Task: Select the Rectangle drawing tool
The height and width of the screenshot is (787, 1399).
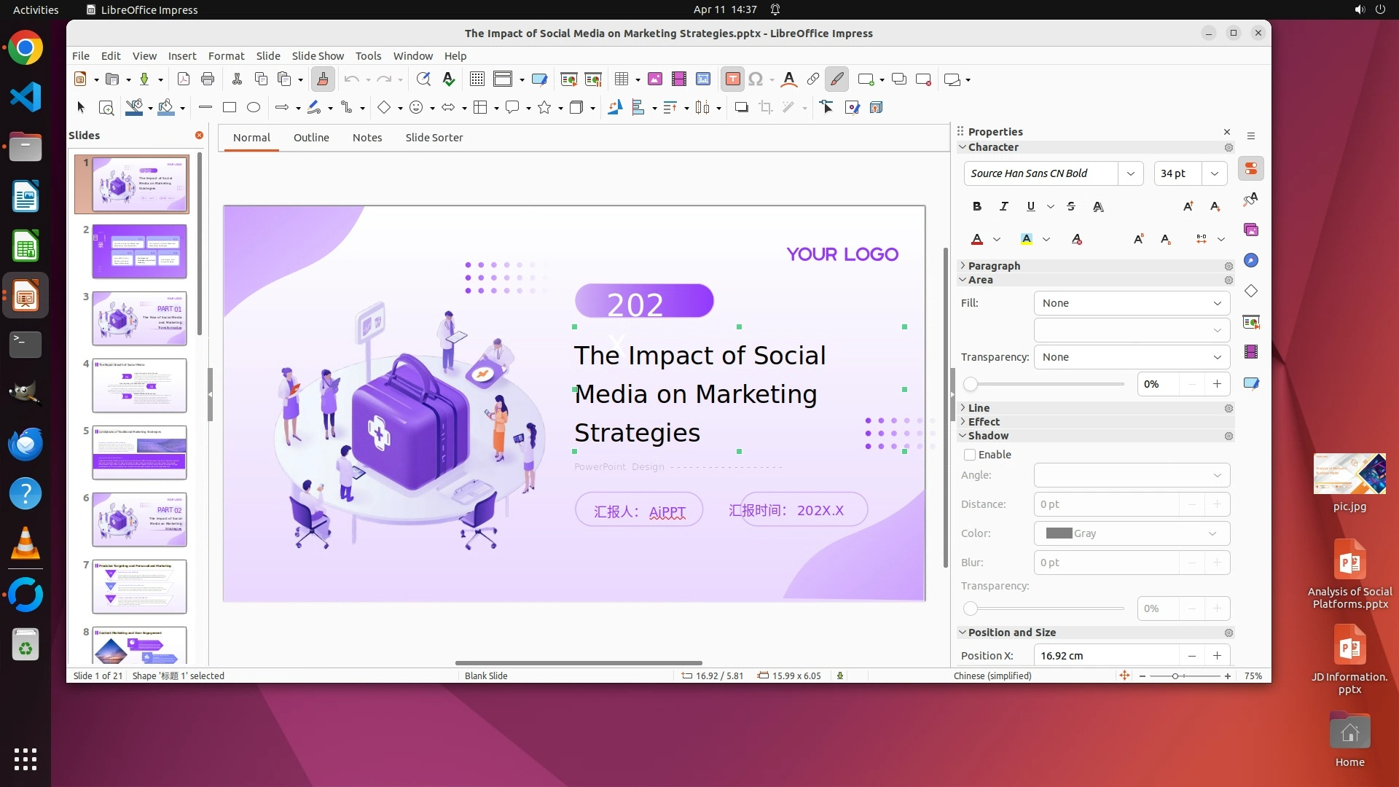Action: pyautogui.click(x=230, y=108)
